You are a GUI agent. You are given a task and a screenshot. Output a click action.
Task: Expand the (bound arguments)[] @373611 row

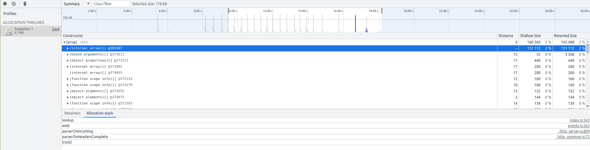tap(68, 54)
